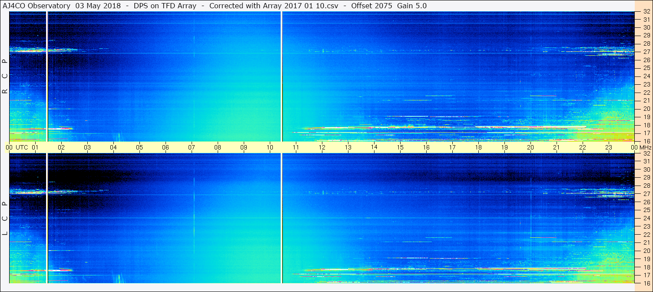
Task: Click the 20 UTC hour label
Action: pos(530,147)
